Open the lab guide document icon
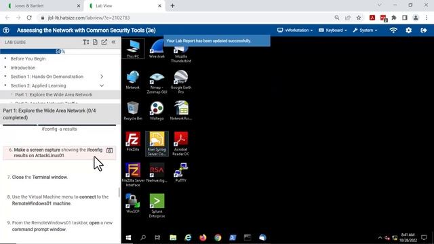434x244 pixels. pyautogui.click(x=95, y=42)
